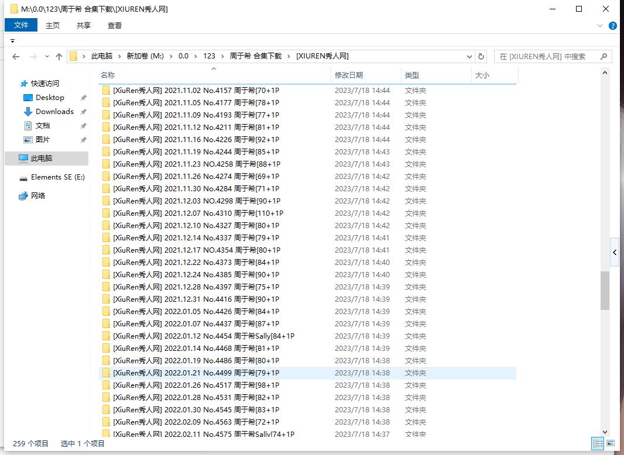
Task: Select folder 2022.02.09 No.4563 name
Action: tap(196, 422)
